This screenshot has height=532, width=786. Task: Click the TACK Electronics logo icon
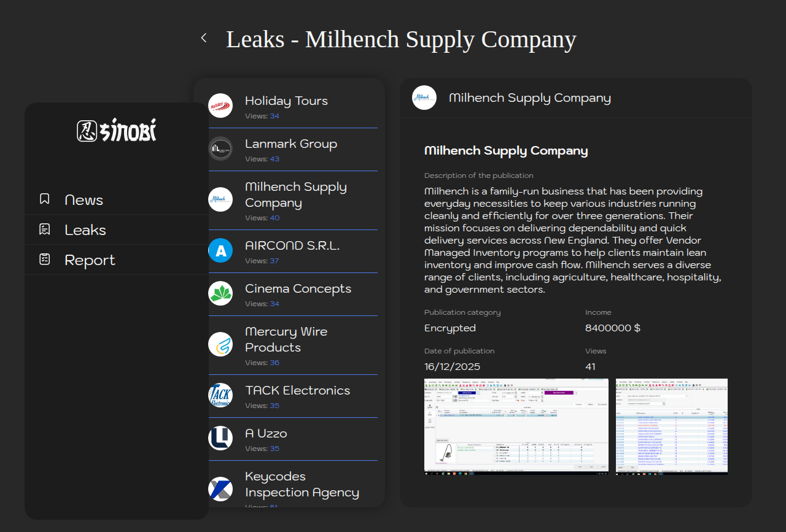[220, 395]
